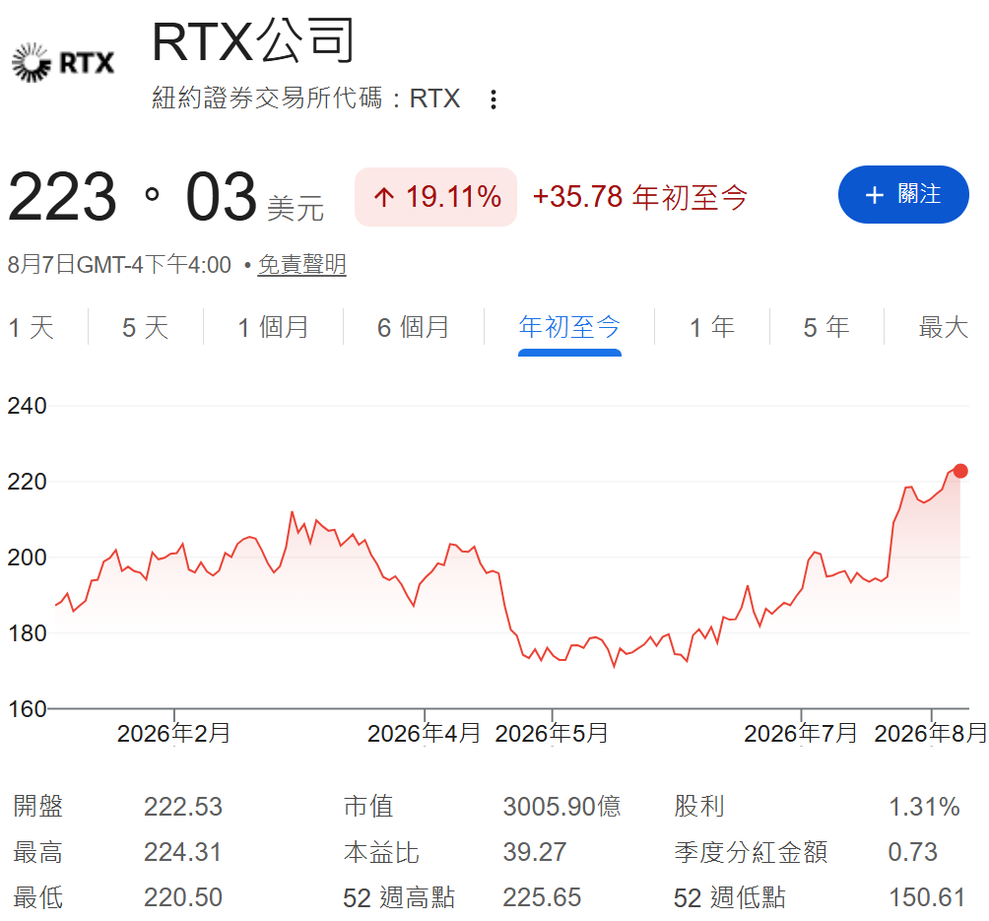Click the RTX company logo

[63, 62]
